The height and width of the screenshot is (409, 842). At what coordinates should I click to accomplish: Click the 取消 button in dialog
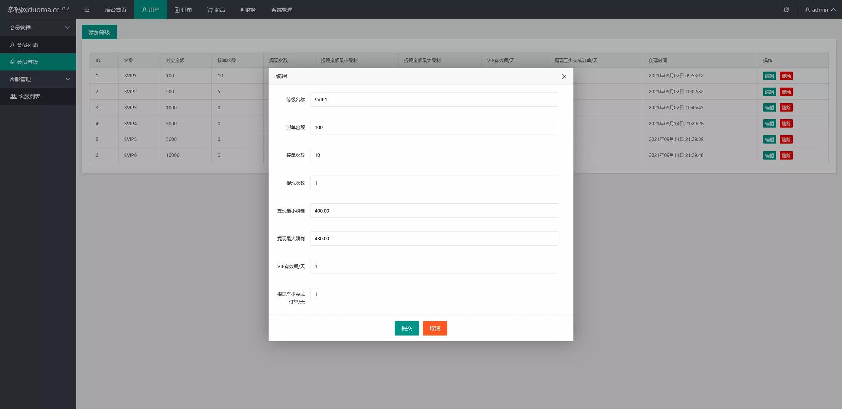pyautogui.click(x=435, y=328)
